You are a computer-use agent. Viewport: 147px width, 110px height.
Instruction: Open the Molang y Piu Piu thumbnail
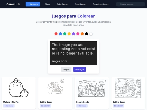point(19,88)
